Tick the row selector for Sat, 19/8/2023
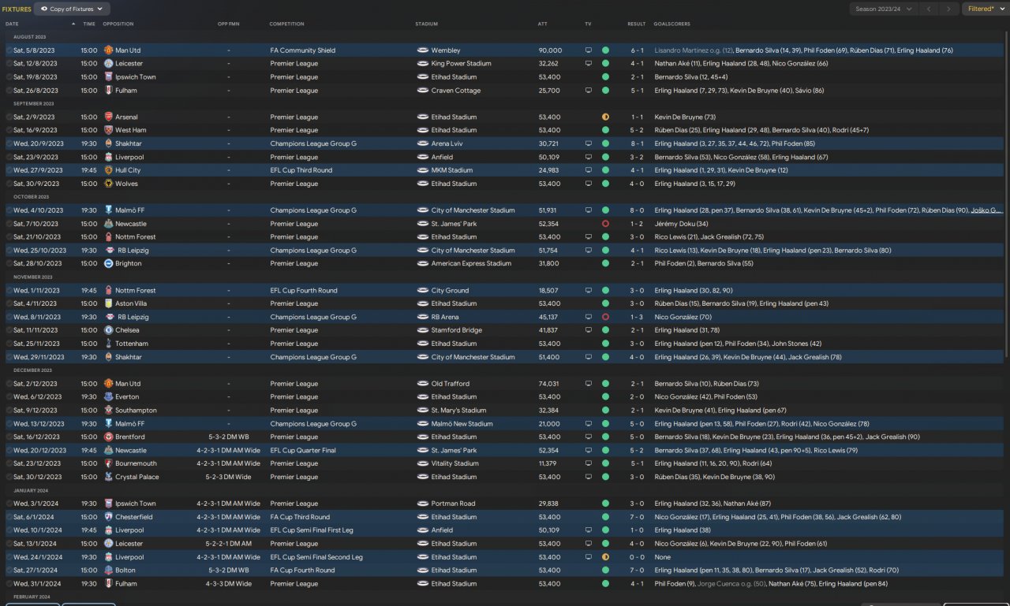Image resolution: width=1010 pixels, height=606 pixels. (9, 77)
